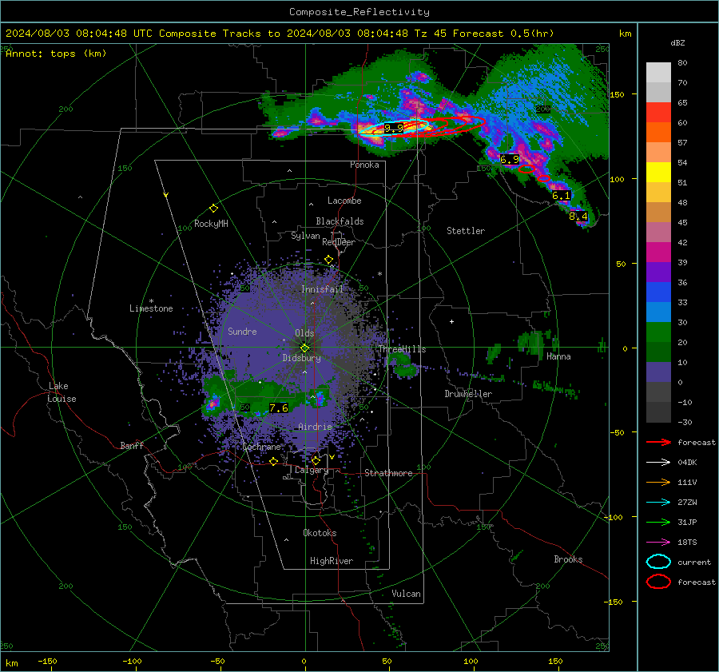The width and height of the screenshot is (719, 672).
Task: Click the Didsbury city label
Action: coord(301,358)
